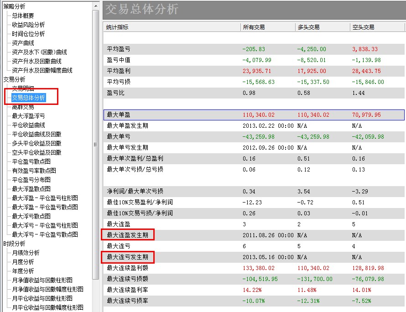Open 最大浮亏－平仓盈亏散点图
The height and width of the screenshot is (312, 406).
click(45, 234)
